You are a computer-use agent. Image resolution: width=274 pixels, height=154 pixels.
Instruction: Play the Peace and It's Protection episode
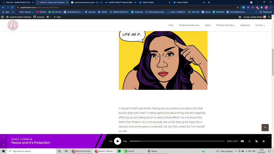[117, 141]
